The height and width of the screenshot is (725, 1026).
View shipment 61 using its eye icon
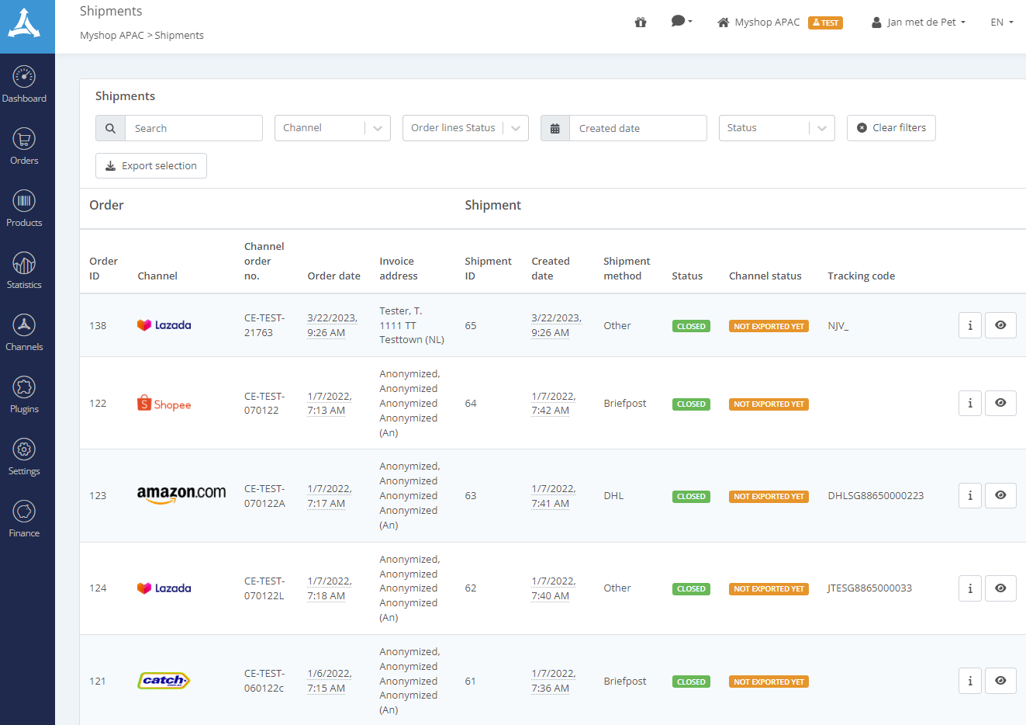[1000, 681]
